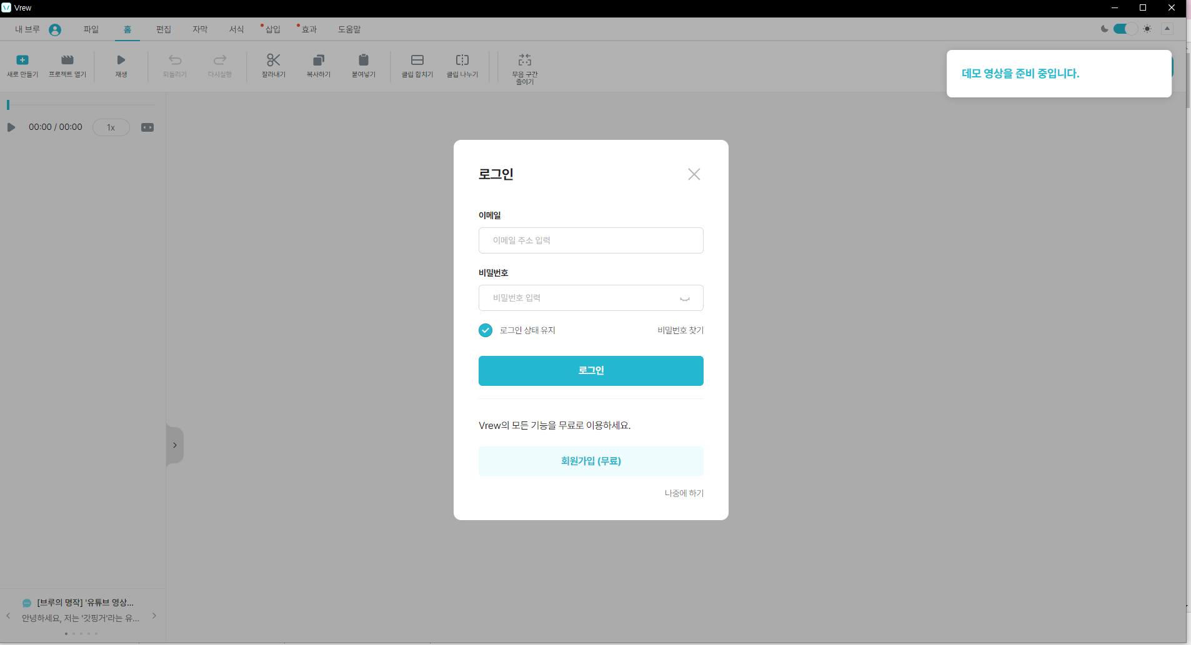This screenshot has width=1191, height=645.
Task: Click the first tip carousel pagination dot
Action: (66, 634)
